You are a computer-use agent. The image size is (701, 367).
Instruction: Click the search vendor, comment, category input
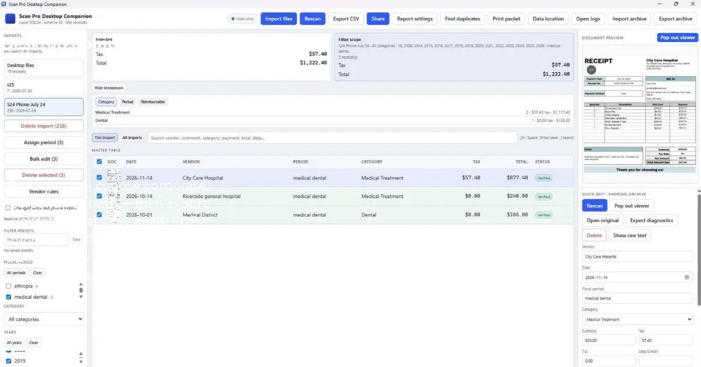332,138
